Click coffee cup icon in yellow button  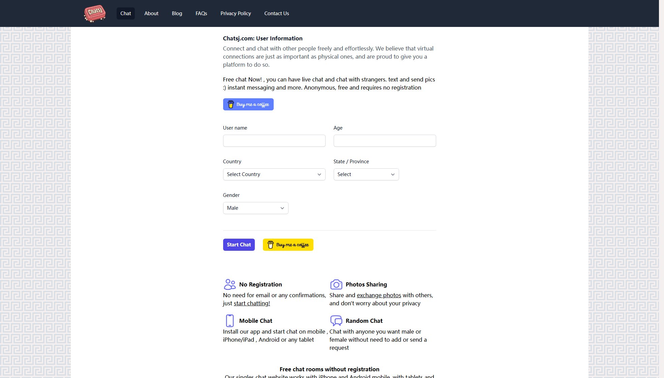(x=270, y=245)
